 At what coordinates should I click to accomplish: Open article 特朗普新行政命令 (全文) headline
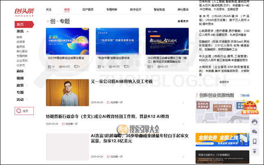108,117
